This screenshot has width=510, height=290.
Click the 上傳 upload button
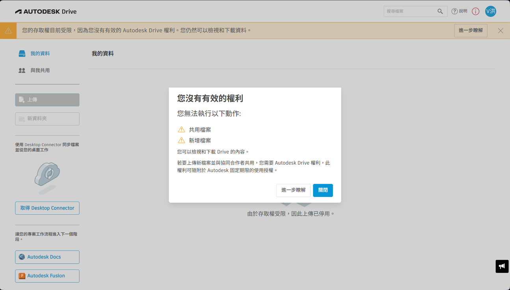pyautogui.click(x=47, y=100)
